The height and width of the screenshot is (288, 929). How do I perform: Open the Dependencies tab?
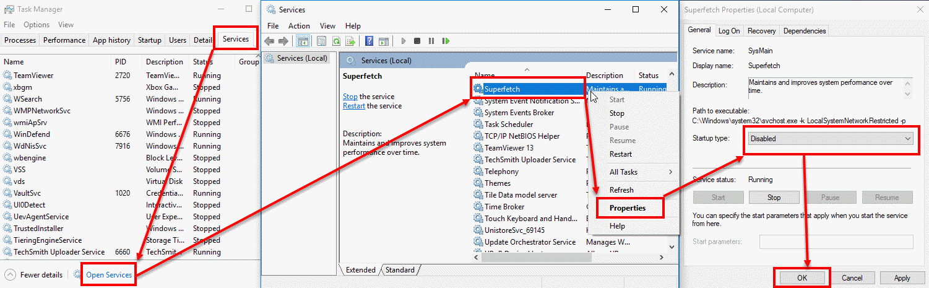click(804, 31)
